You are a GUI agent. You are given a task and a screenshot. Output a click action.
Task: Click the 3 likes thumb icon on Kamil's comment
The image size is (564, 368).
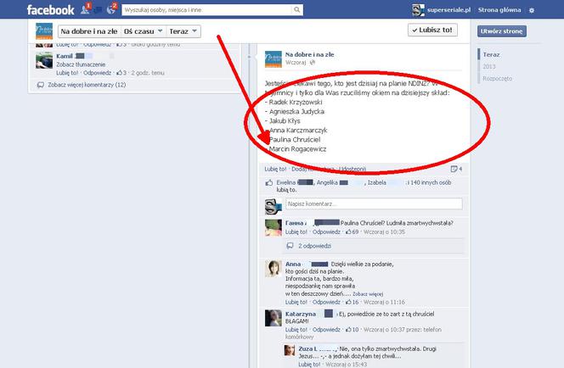pos(119,73)
